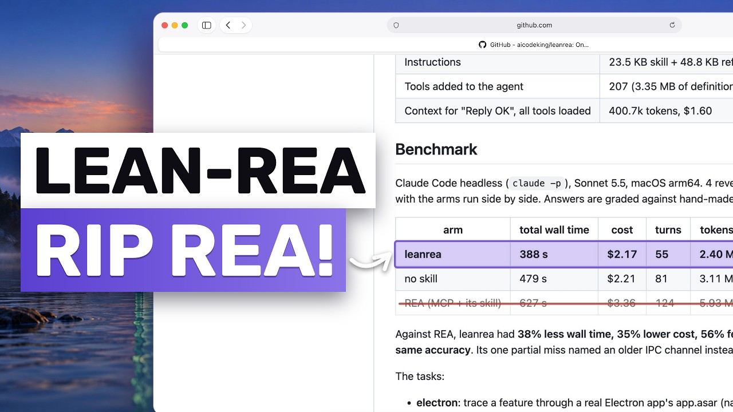
Task: Focus the github.com address bar
Action: [534, 25]
